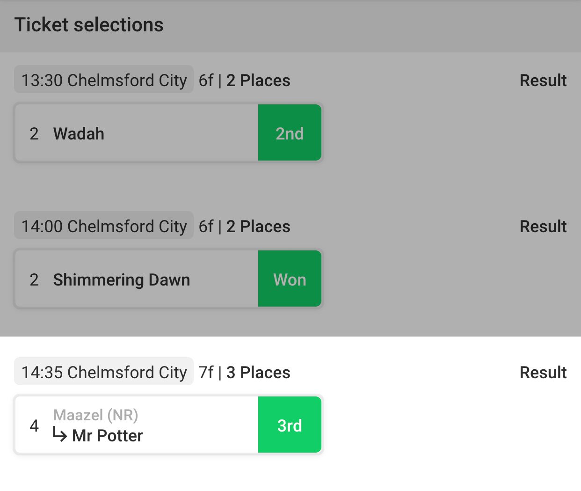Open Result for the 13:30 Chelmsford City race
The image size is (581, 491).
click(543, 81)
